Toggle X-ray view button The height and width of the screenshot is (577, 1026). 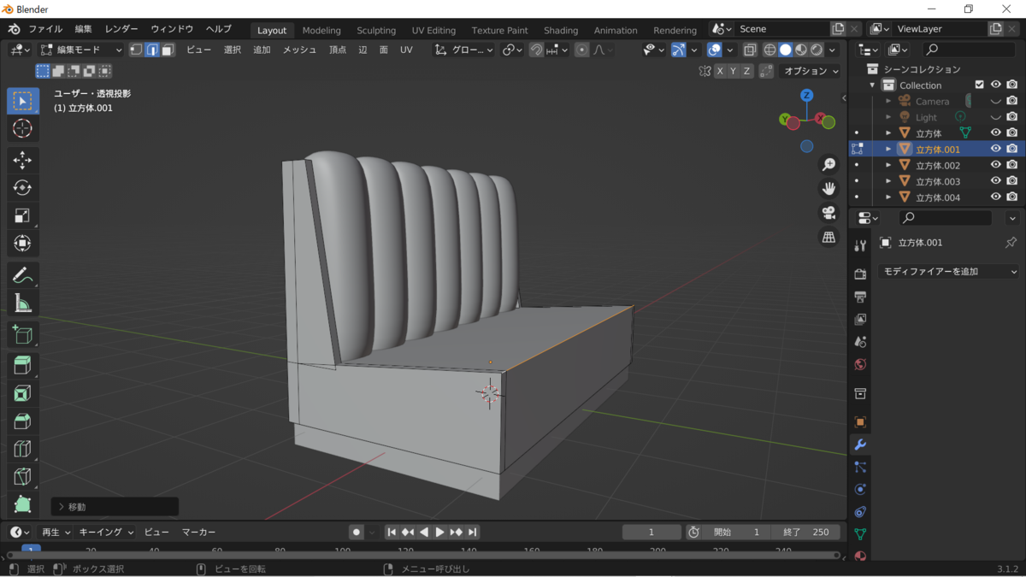click(x=750, y=50)
